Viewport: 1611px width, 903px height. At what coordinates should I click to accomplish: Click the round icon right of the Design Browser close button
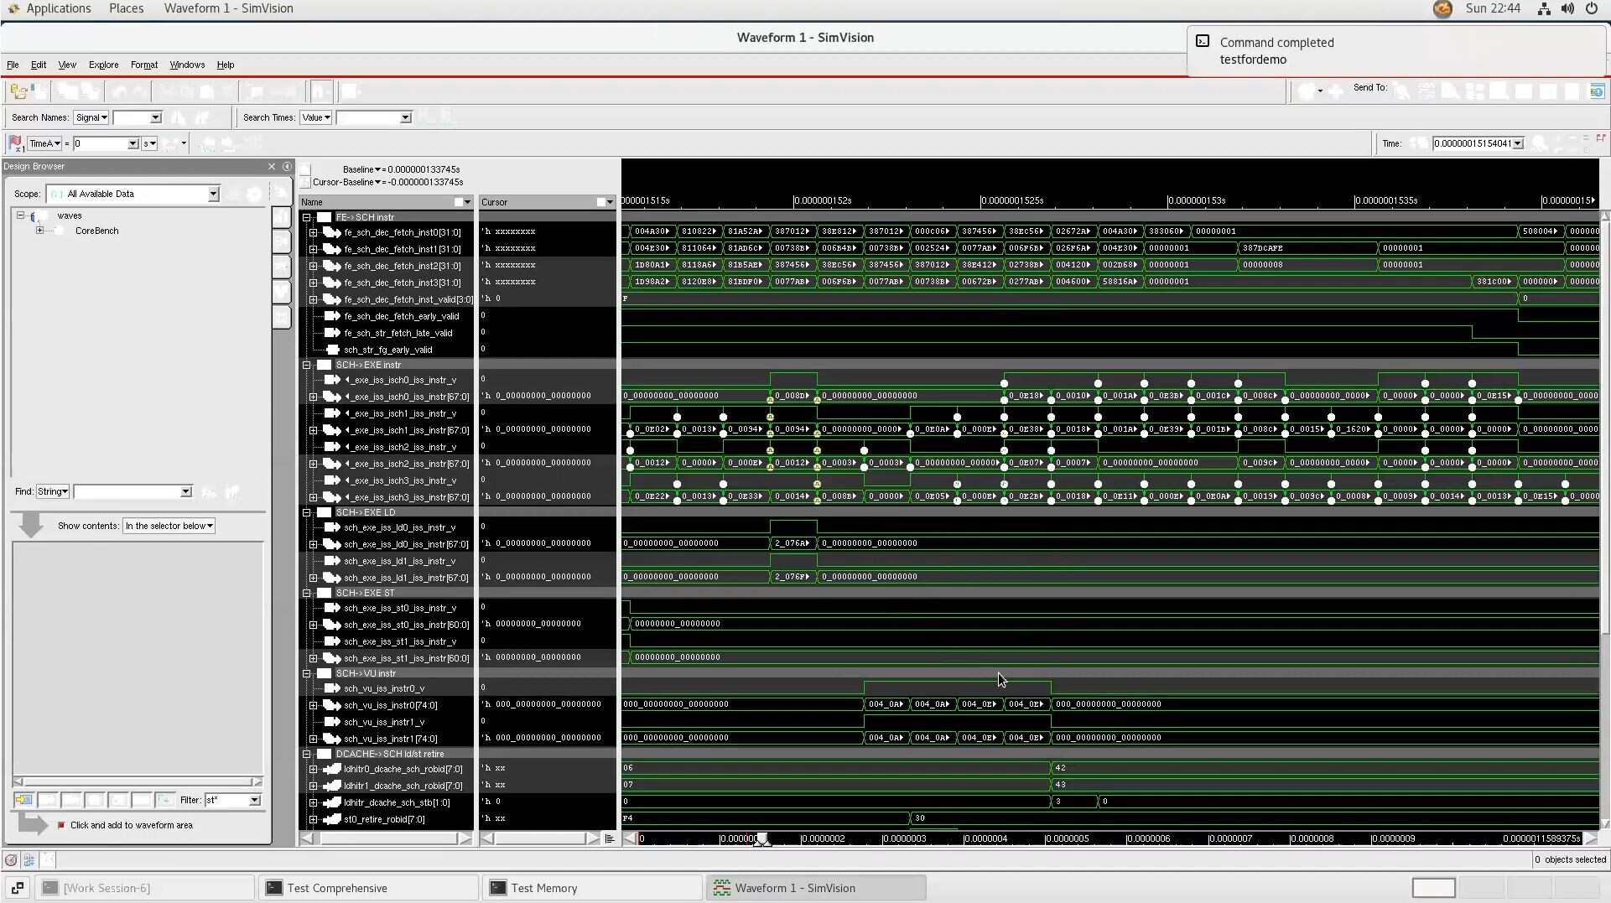coord(287,166)
